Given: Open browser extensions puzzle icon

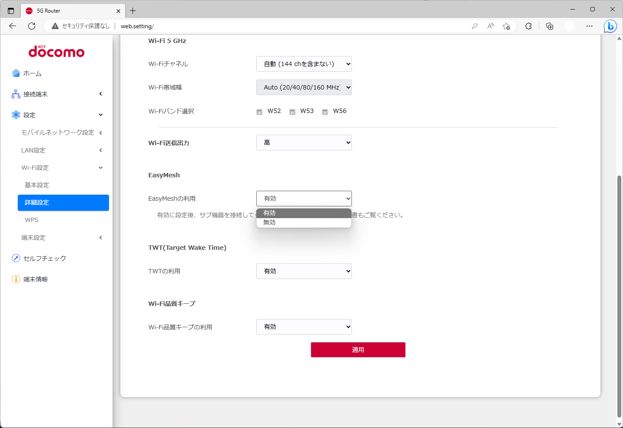Looking at the screenshot, I should click(528, 26).
